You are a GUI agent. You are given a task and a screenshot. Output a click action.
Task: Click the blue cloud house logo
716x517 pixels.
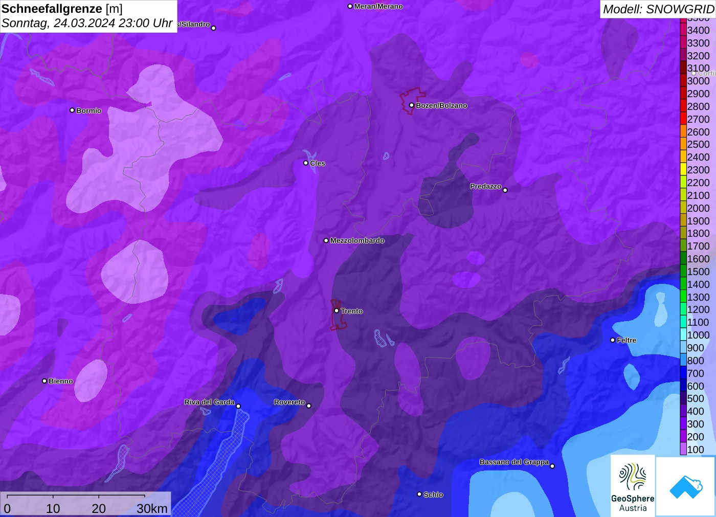[686, 487]
